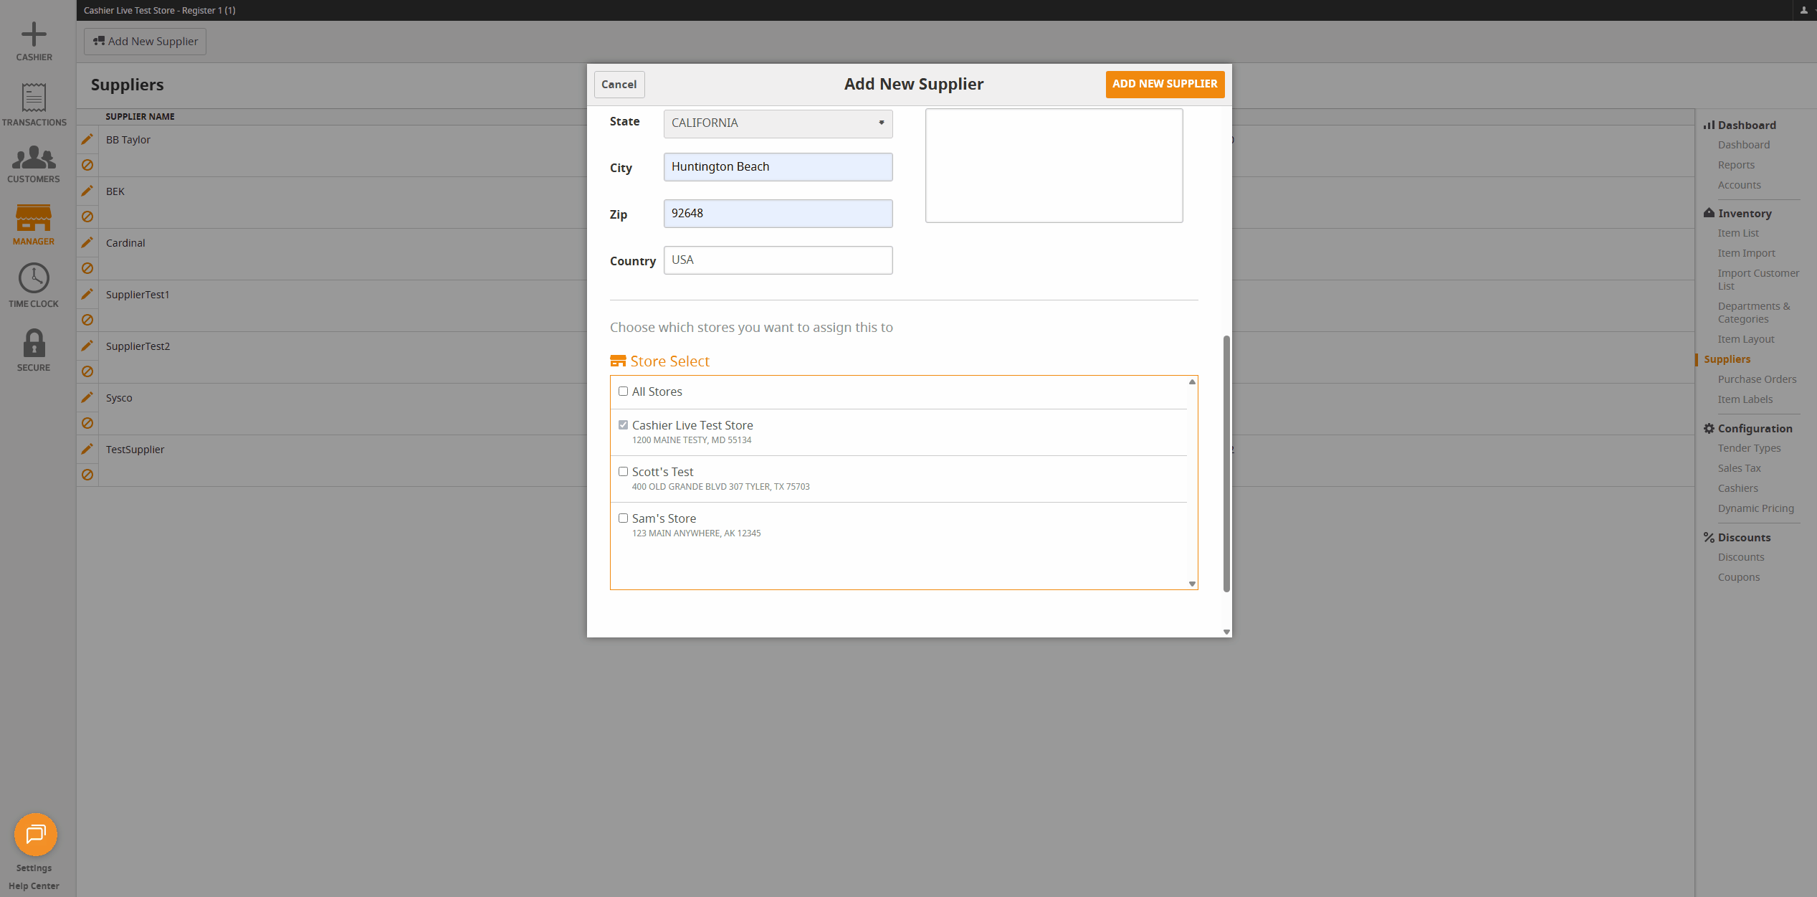This screenshot has width=1817, height=897.
Task: Open the orange chat help bubble
Action: (x=35, y=834)
